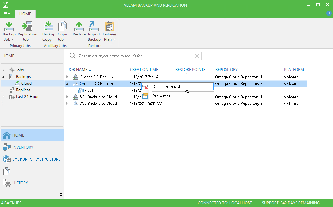Collapse the selected Omega DC Backup row

point(67,84)
